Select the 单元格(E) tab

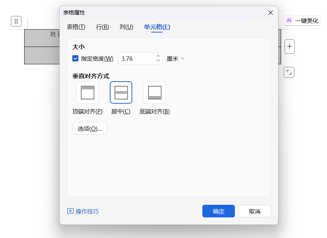coord(157,27)
